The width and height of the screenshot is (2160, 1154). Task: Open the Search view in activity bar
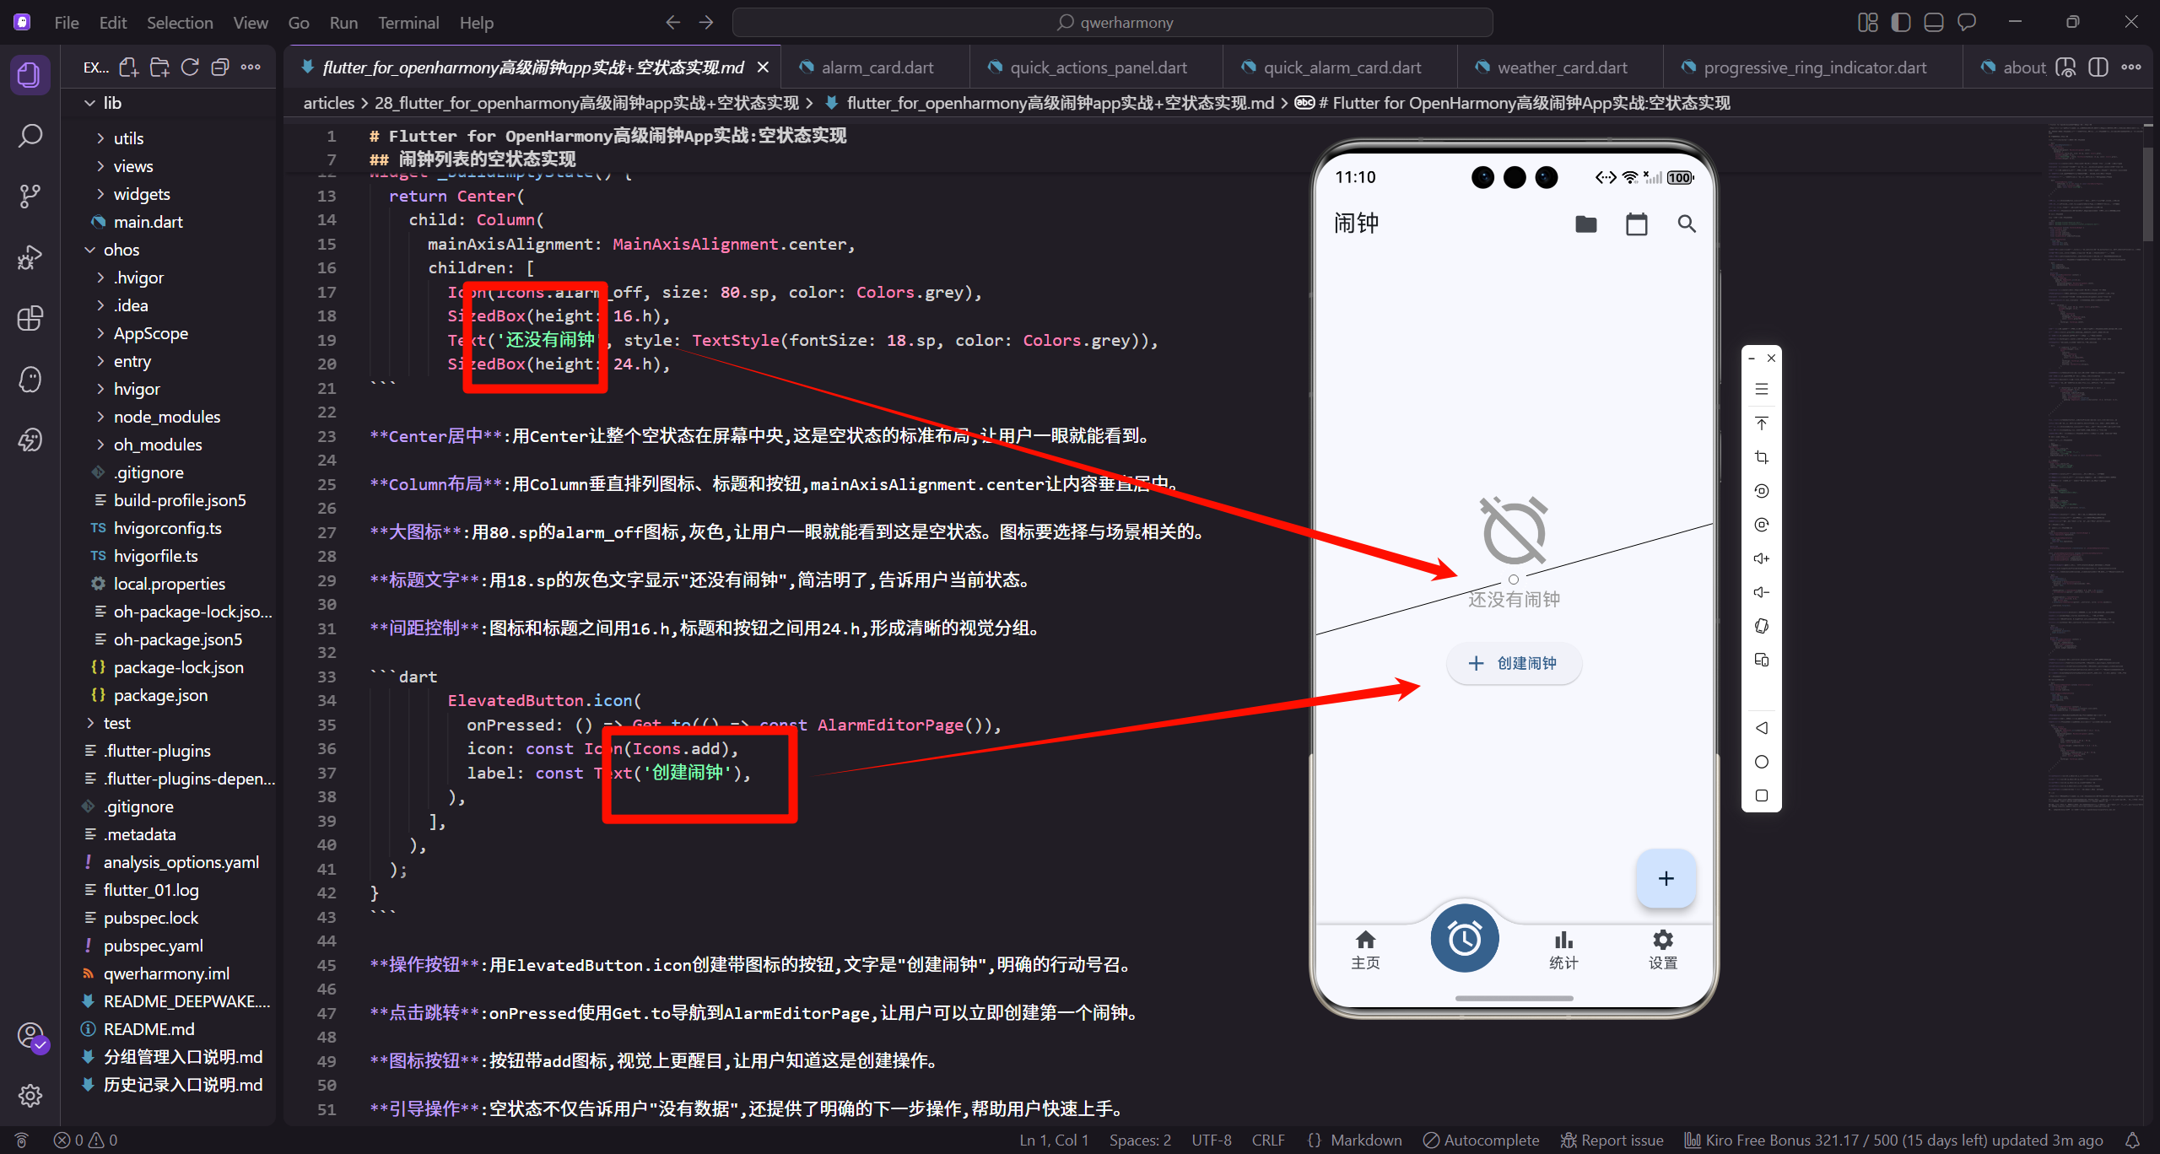[30, 136]
